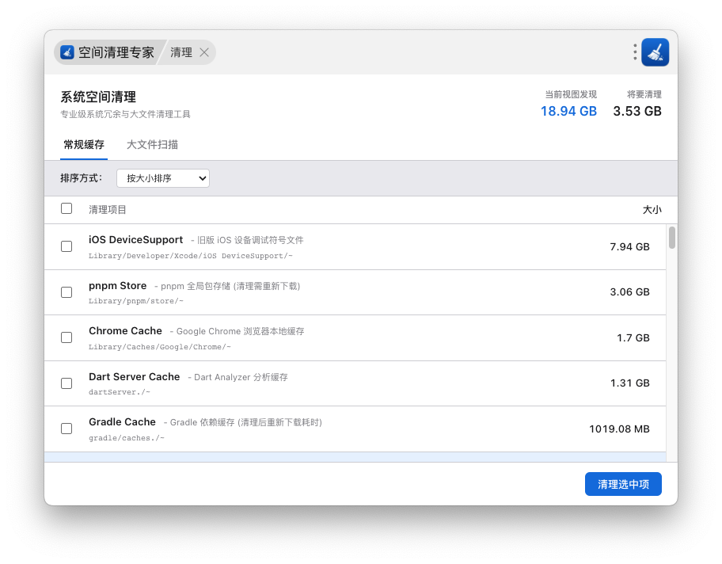Click the 清理项目 column header

click(x=108, y=210)
